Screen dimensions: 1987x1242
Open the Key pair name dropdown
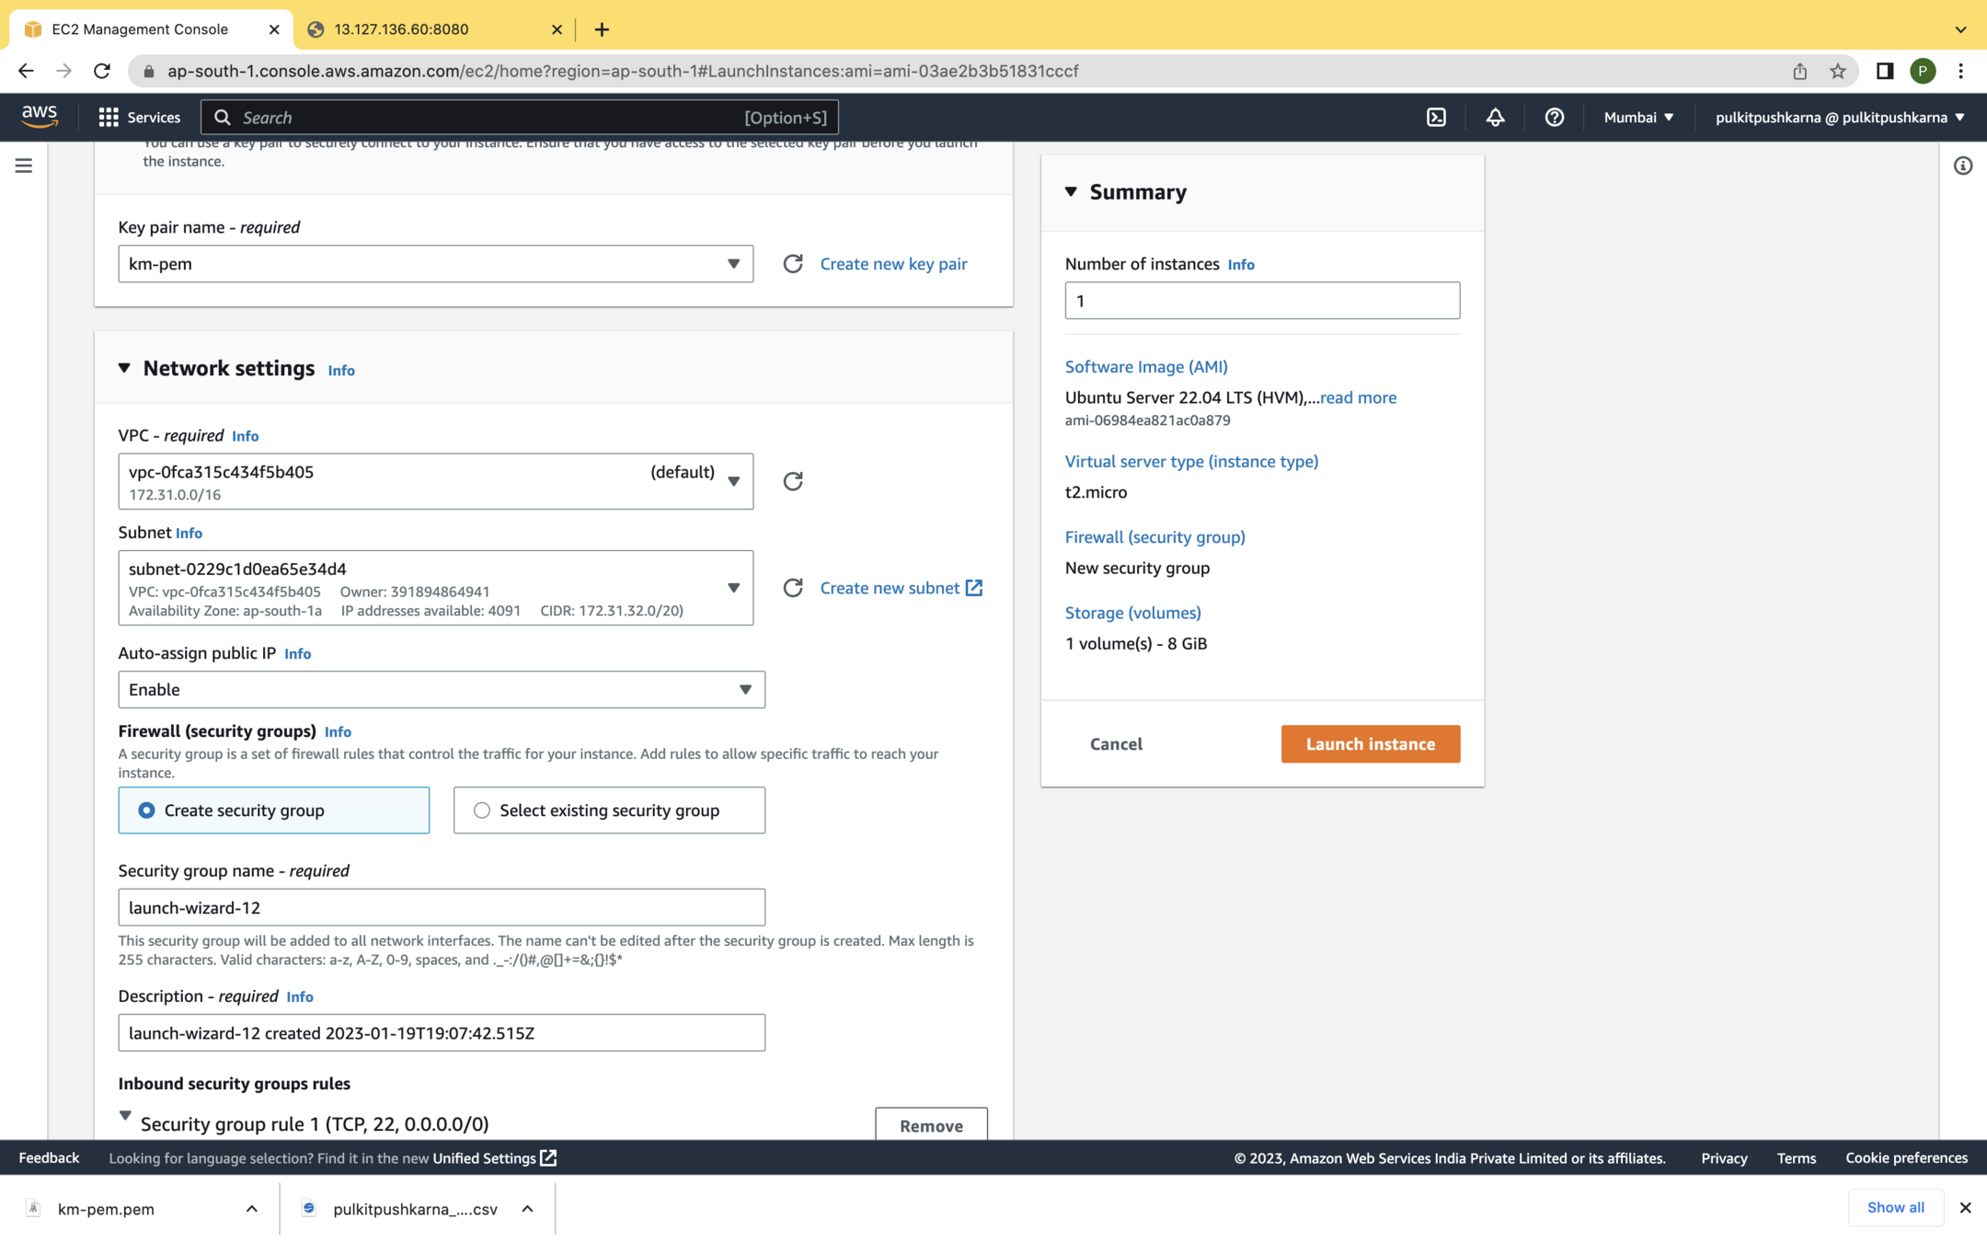435,264
